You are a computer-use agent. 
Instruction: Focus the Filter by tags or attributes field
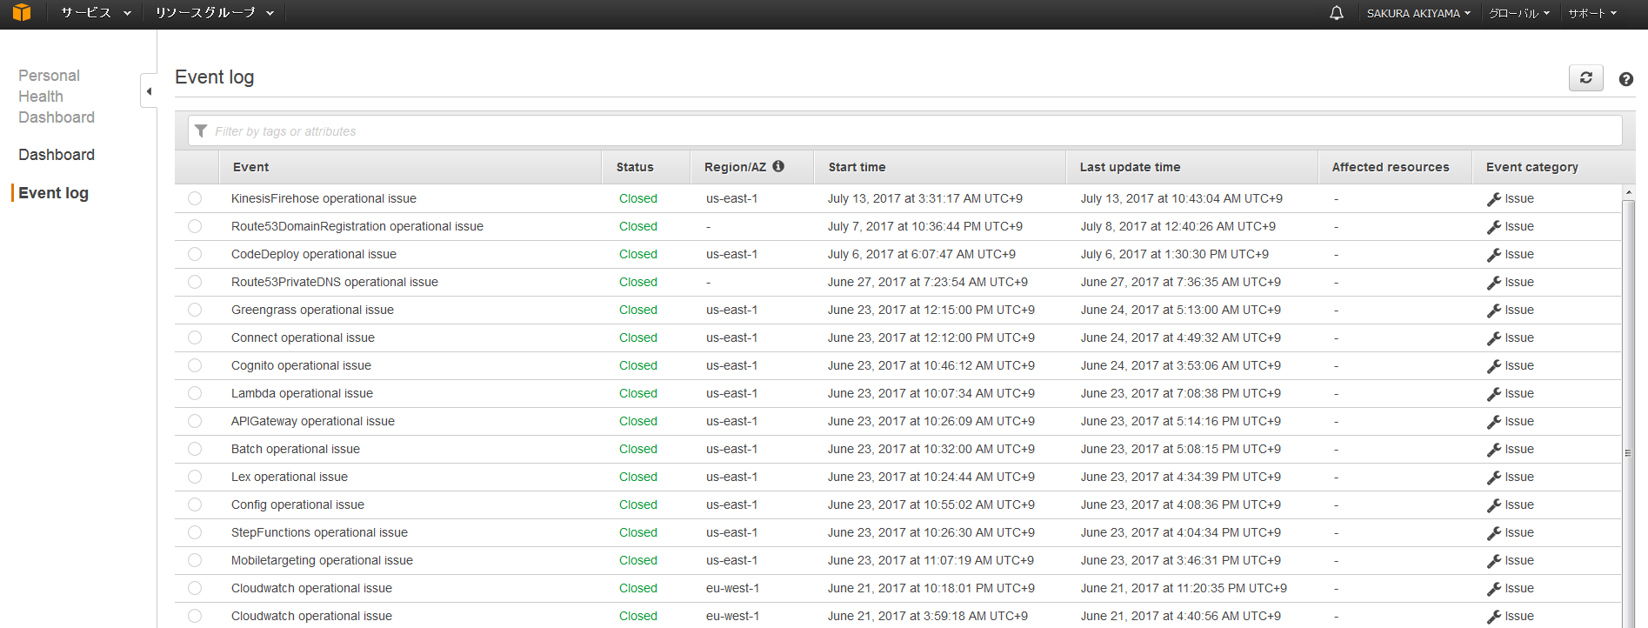(904, 131)
